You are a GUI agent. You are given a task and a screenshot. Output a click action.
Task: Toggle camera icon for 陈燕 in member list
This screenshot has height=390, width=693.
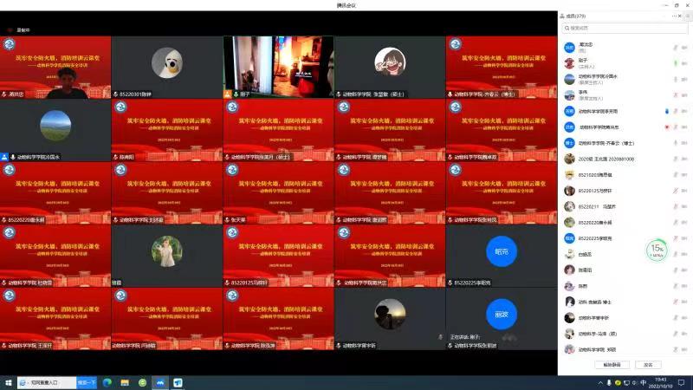coord(684,286)
